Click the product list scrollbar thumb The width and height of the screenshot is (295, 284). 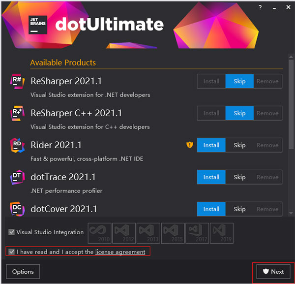[291, 104]
